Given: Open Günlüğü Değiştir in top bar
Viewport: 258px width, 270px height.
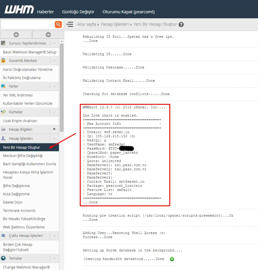Looking at the screenshot, I should tap(78, 12).
